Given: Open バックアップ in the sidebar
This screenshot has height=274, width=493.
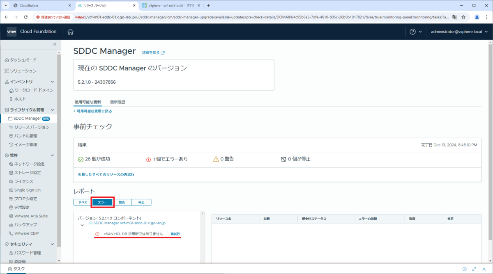Looking at the screenshot, I should tap(23, 224).
